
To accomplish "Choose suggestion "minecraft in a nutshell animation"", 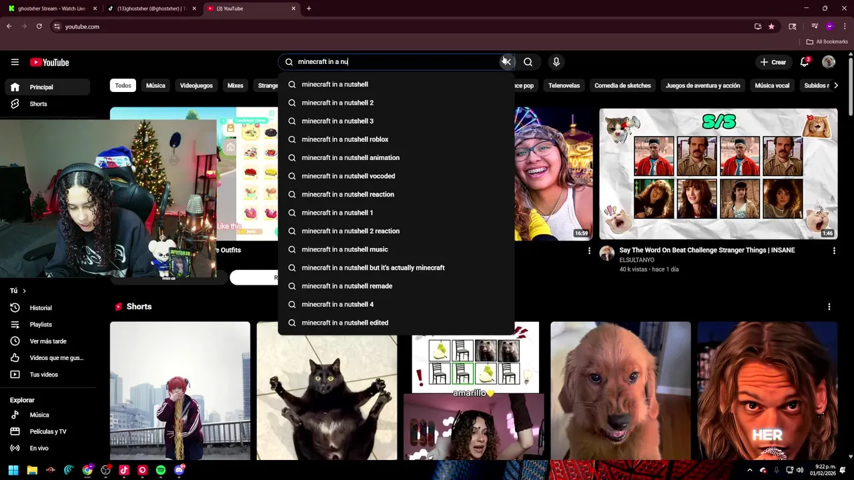I will pyautogui.click(x=396, y=158).
